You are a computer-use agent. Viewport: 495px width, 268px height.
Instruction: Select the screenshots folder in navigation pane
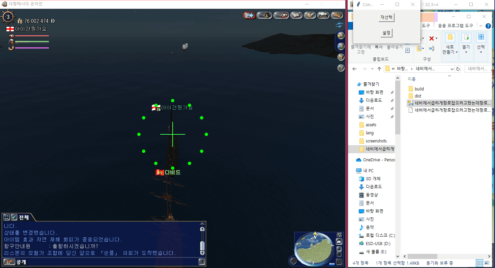coord(376,141)
